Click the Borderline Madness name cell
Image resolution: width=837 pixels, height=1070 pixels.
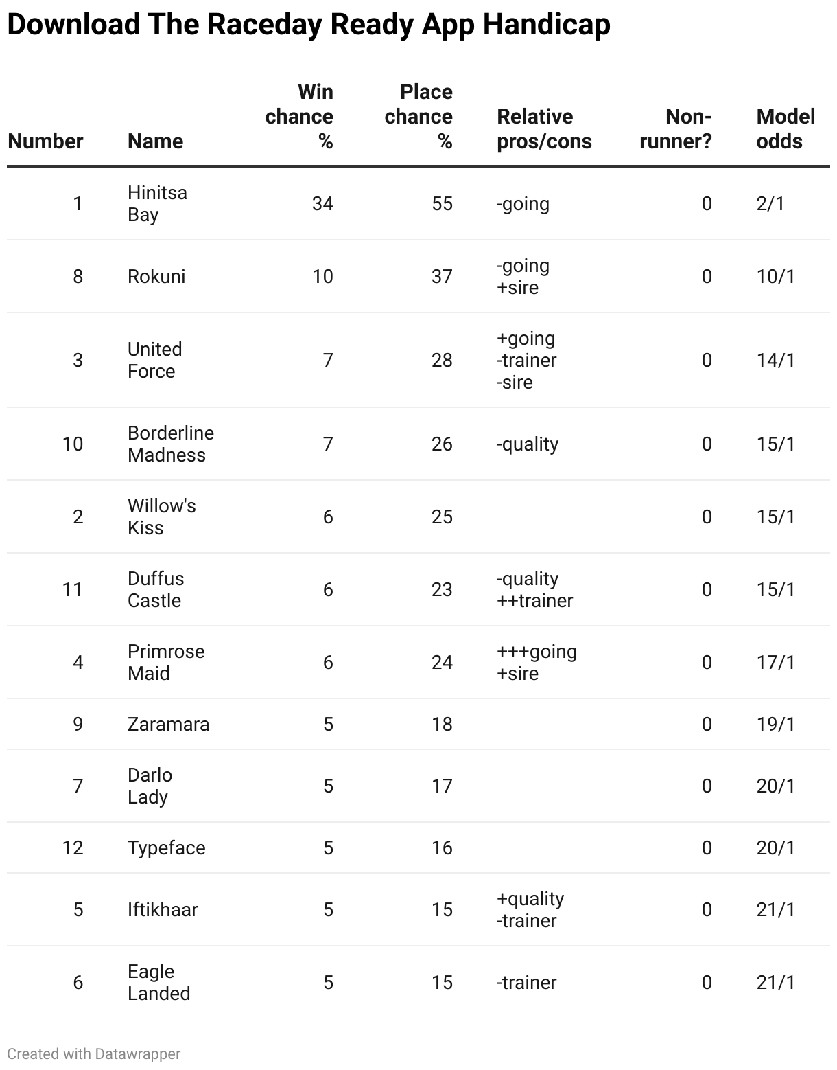pos(171,444)
